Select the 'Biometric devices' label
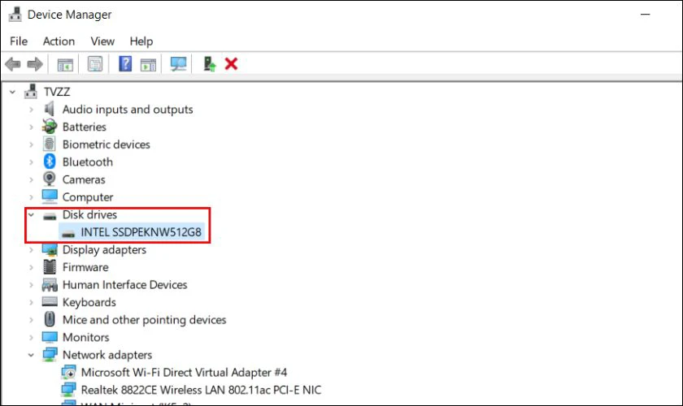This screenshot has height=406, width=683. tap(107, 145)
